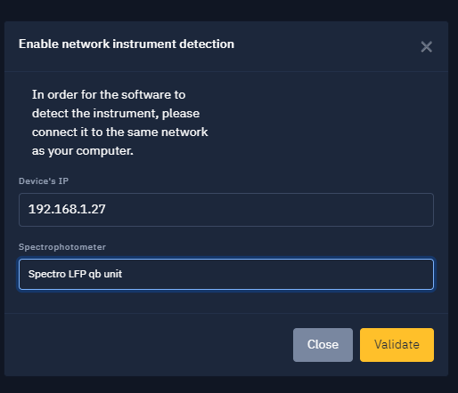Click the text 'detect the instrument, please'
458x393 pixels.
point(116,114)
